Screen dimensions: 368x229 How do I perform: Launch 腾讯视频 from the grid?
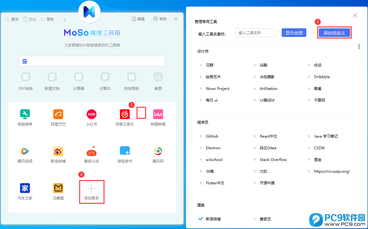click(25, 151)
